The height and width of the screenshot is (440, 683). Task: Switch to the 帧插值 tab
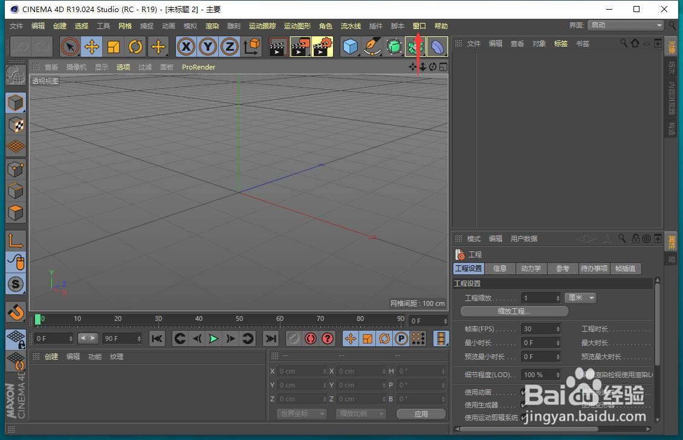pyautogui.click(x=626, y=268)
